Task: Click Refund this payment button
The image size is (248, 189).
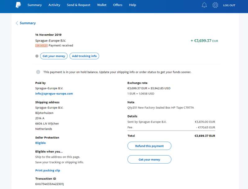Action: point(149,146)
